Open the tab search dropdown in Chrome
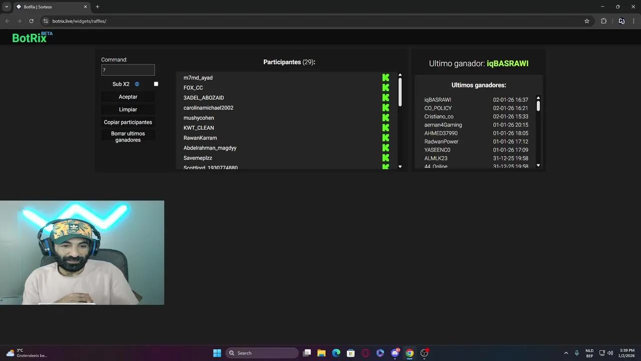The height and width of the screenshot is (361, 641). coord(7,7)
